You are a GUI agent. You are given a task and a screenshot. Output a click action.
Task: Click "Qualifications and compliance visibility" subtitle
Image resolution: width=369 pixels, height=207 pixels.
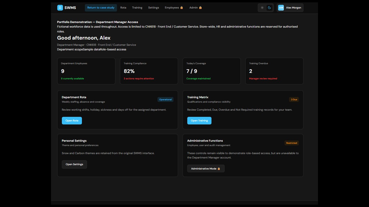[x=209, y=102]
